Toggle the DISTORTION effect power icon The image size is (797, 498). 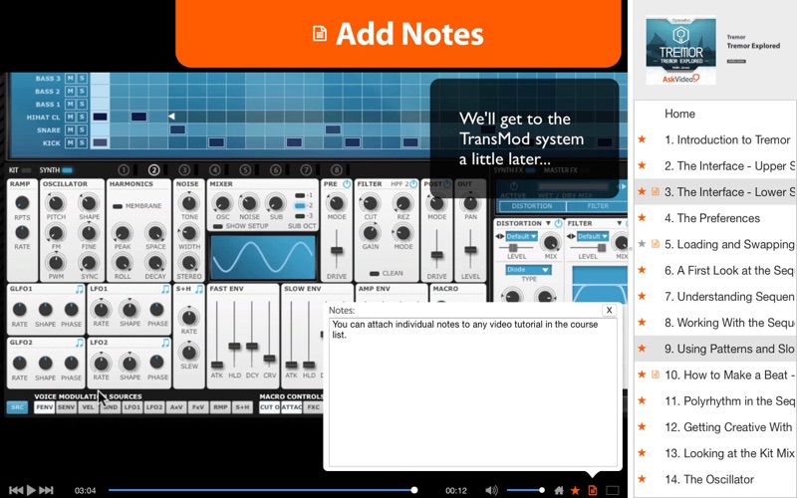558,223
